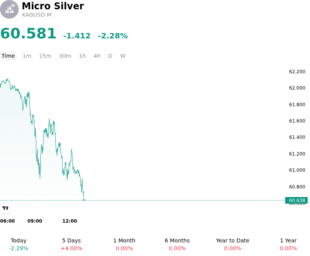Switch to the 1m interval
The image size is (310, 256).
tap(27, 56)
